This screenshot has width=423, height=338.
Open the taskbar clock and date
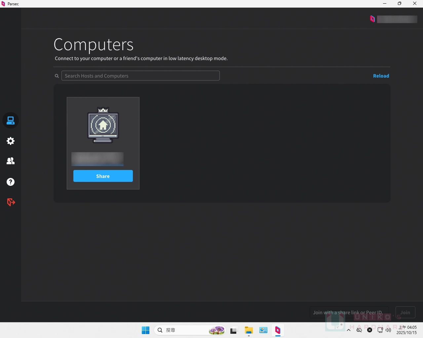(407, 330)
